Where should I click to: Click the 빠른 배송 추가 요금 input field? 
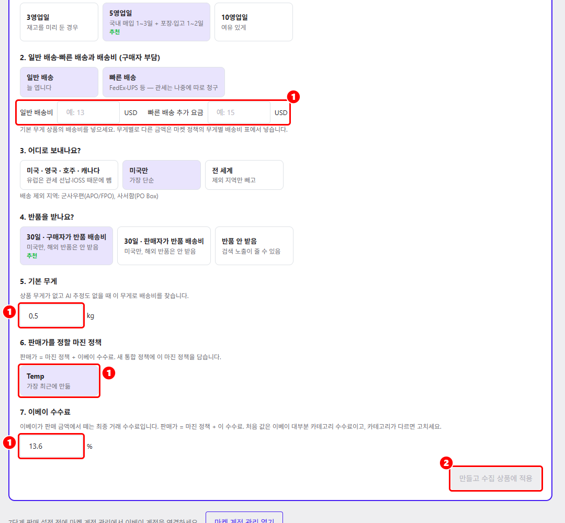pos(239,112)
